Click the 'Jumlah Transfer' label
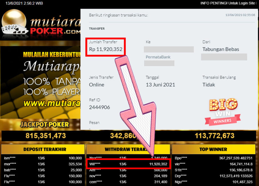 coord(103,42)
